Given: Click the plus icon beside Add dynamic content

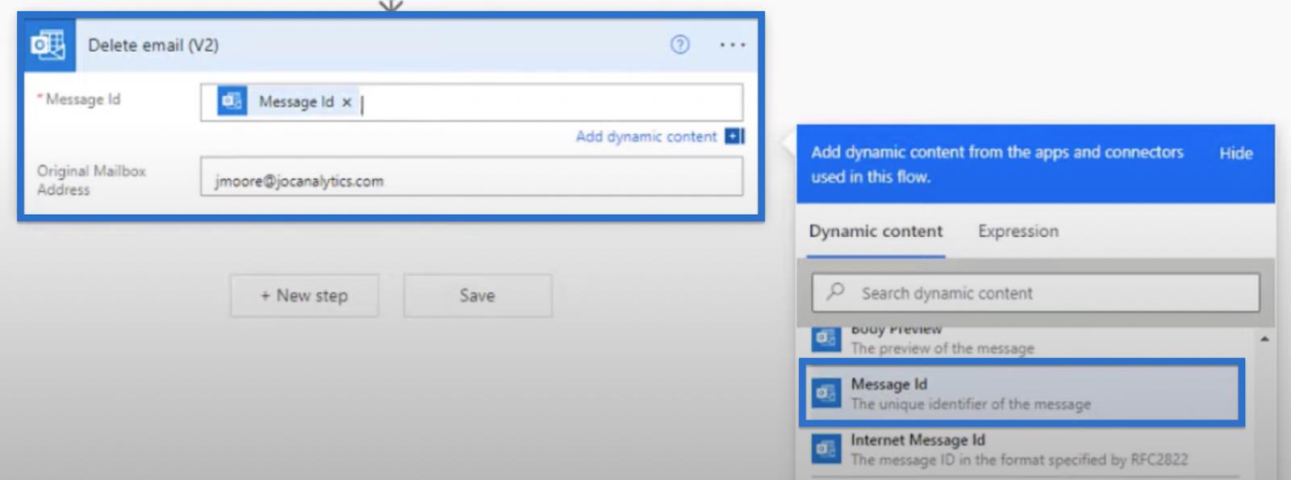Looking at the screenshot, I should pos(733,136).
